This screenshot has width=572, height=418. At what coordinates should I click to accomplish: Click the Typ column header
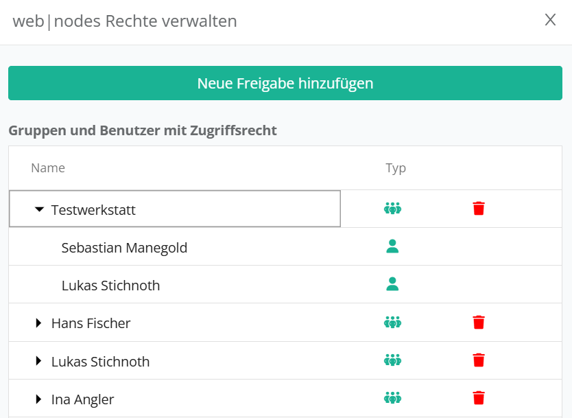pos(396,168)
